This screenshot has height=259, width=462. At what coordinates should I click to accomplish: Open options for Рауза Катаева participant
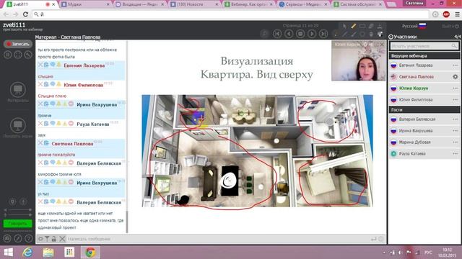(x=456, y=153)
